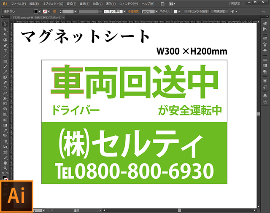Select the Blend tool
The image size is (270, 213).
[5, 136]
